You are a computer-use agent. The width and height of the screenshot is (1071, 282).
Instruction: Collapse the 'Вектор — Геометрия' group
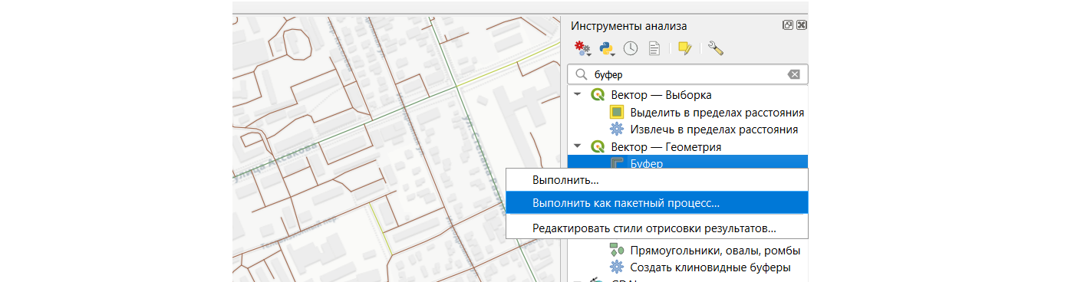click(577, 146)
